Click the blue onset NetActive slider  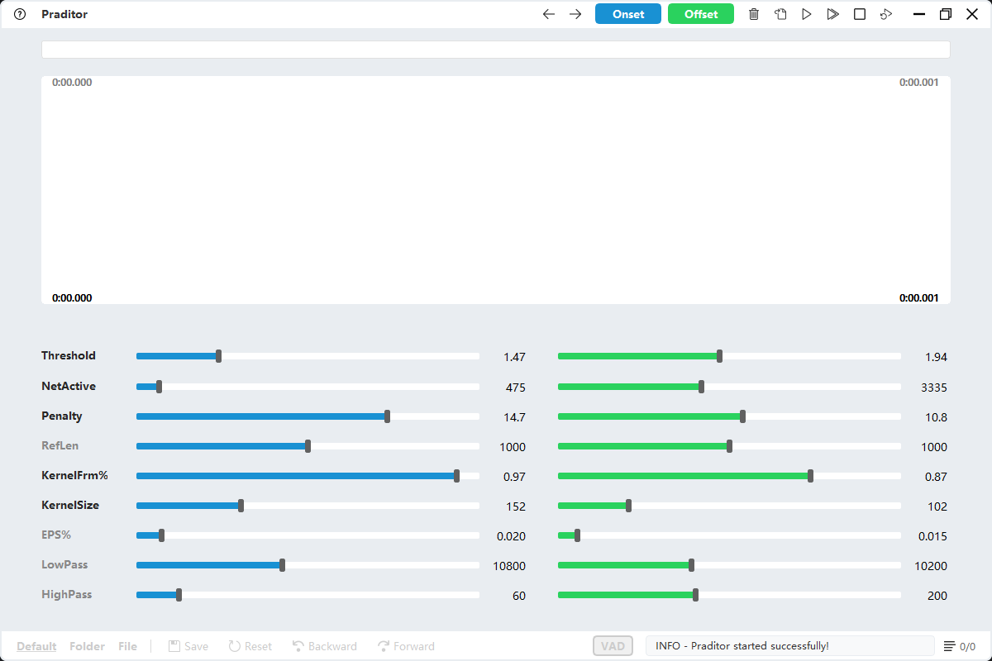tap(308, 387)
